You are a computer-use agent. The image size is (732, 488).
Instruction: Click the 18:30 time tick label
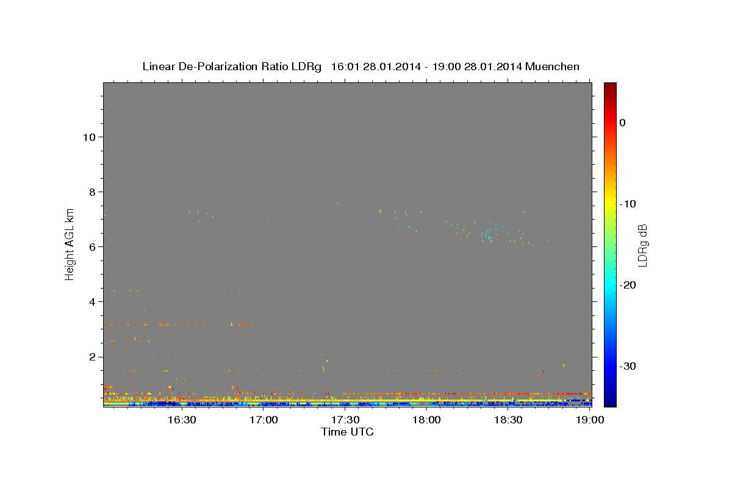point(509,420)
